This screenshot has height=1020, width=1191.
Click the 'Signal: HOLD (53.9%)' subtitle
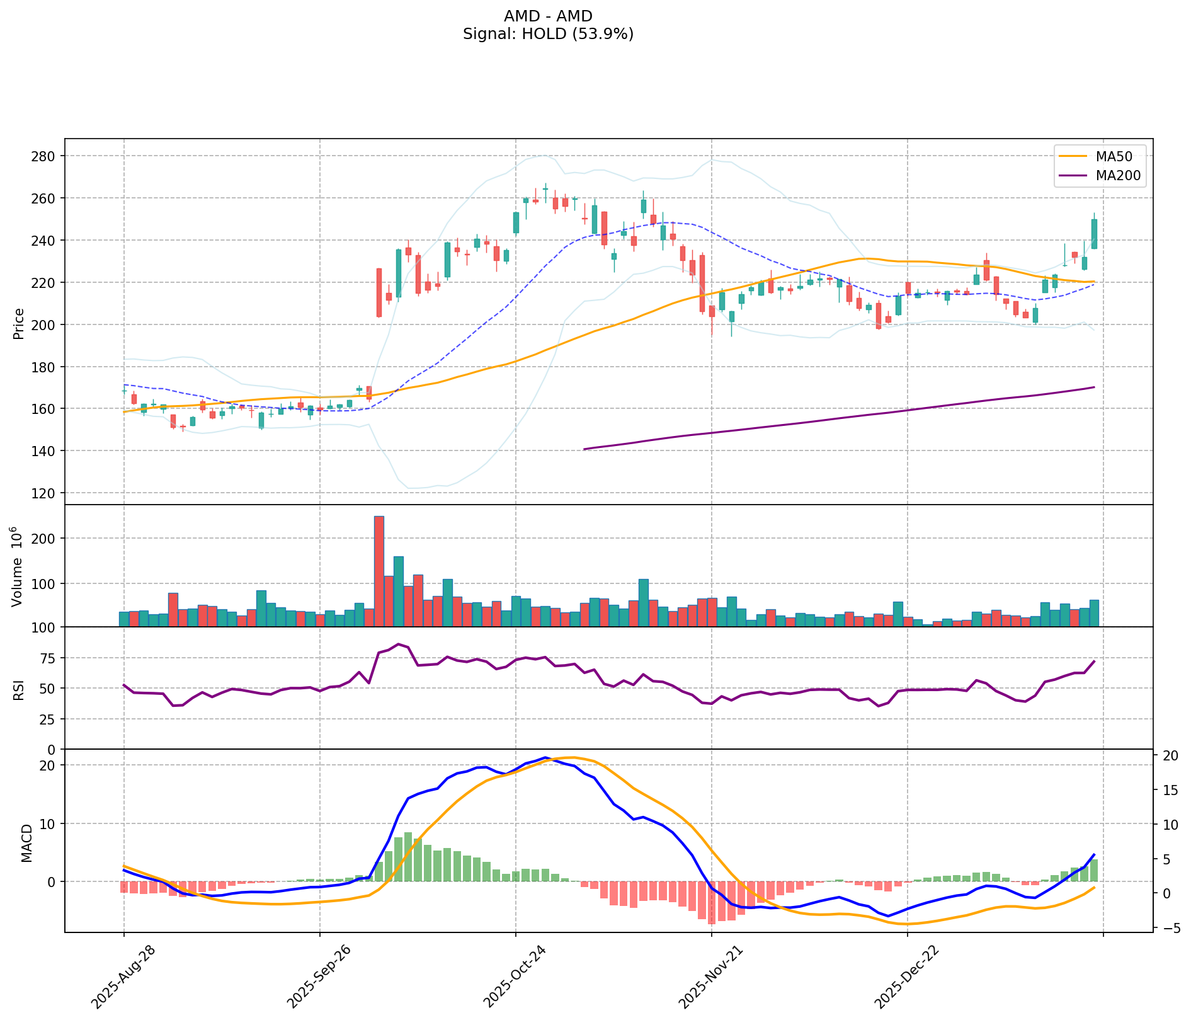point(548,34)
